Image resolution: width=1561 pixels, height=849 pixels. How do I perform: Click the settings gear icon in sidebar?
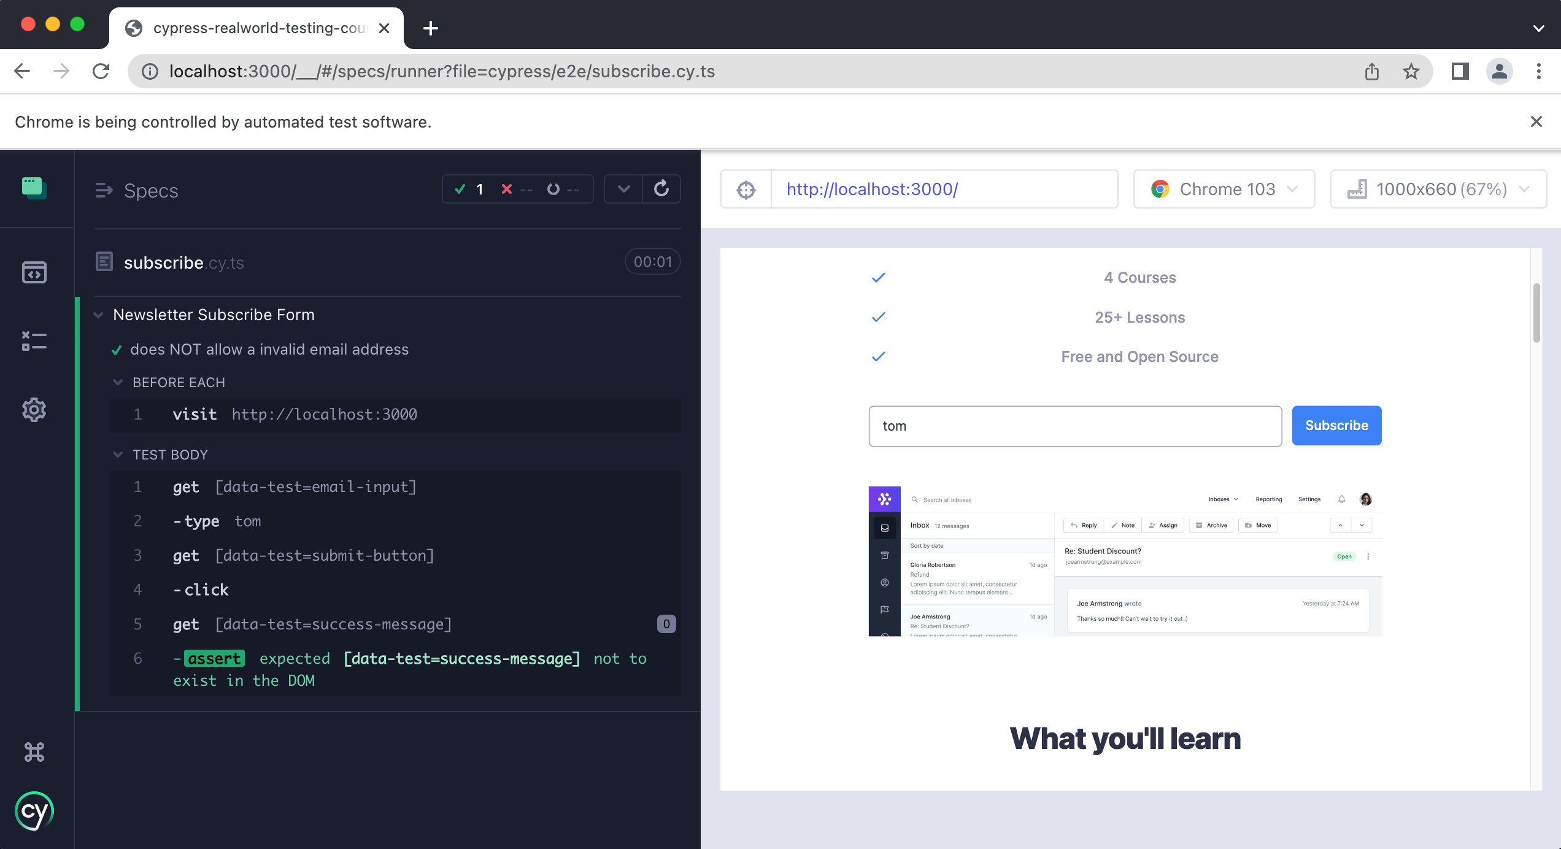coord(34,409)
